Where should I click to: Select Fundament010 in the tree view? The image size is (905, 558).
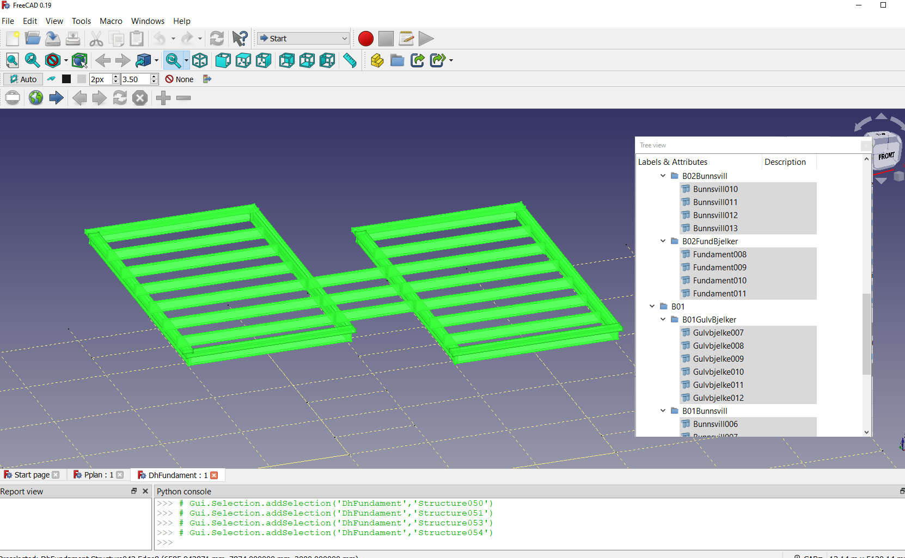(719, 281)
